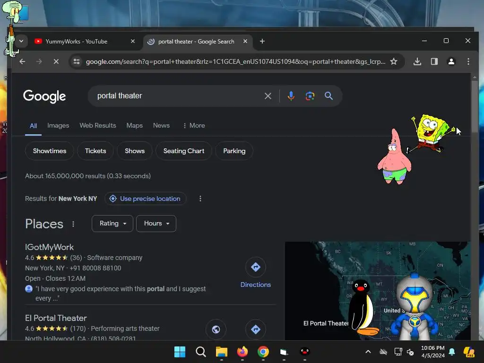Viewport: 484px width, 363px height.
Task: Click the address bar URL
Action: click(x=235, y=61)
